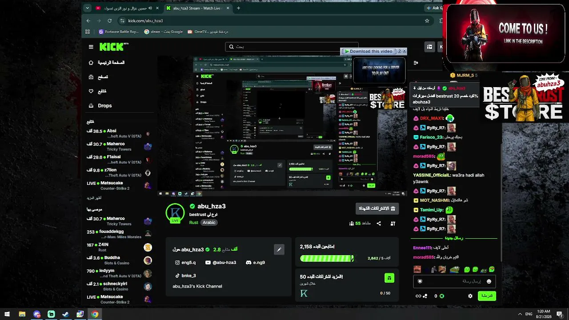Open the emoji picker in chat

click(x=489, y=281)
